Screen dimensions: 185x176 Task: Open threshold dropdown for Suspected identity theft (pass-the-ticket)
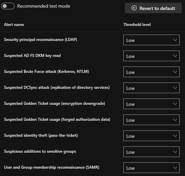click(152, 136)
